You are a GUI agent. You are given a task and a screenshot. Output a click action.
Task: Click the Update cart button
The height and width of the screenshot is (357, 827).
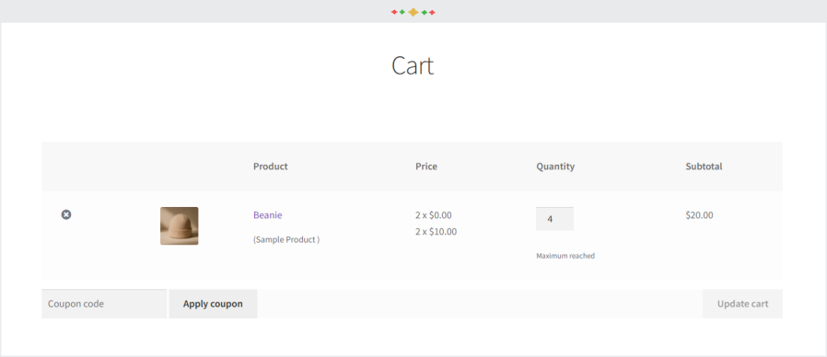tap(742, 304)
